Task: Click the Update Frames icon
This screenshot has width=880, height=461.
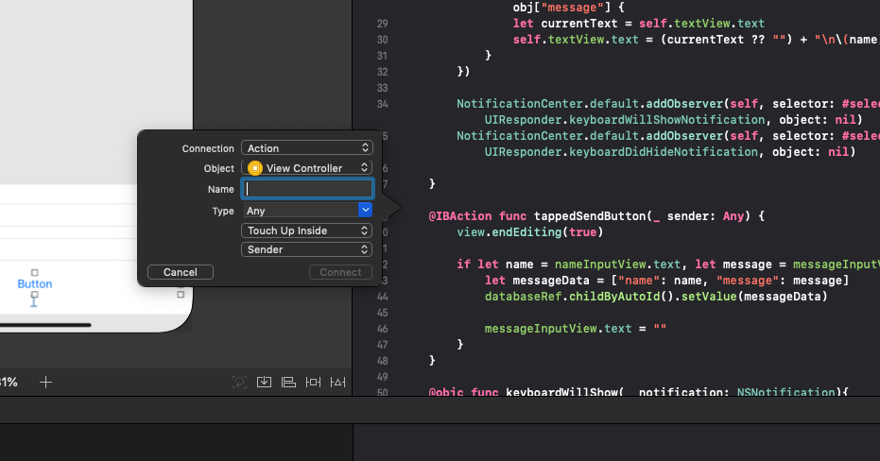Action: coord(240,382)
